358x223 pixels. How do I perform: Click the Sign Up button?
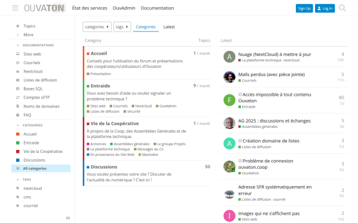(x=304, y=8)
